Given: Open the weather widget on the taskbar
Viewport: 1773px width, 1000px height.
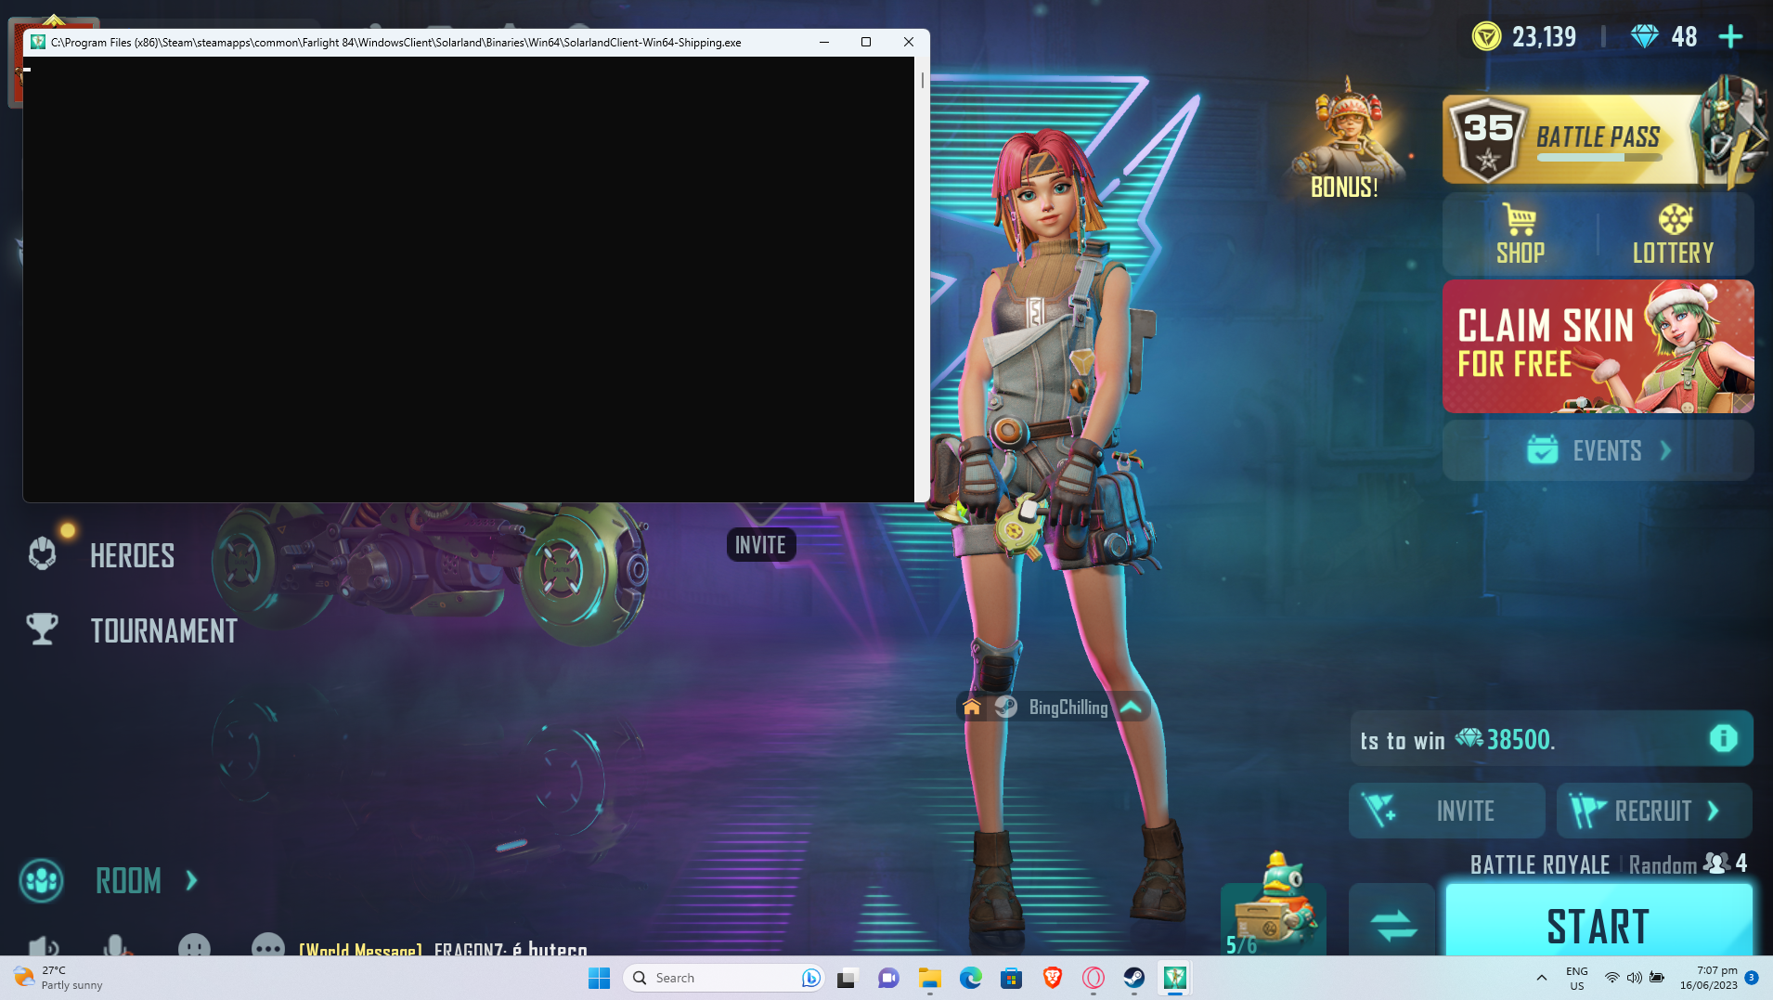Looking at the screenshot, I should coord(58,978).
